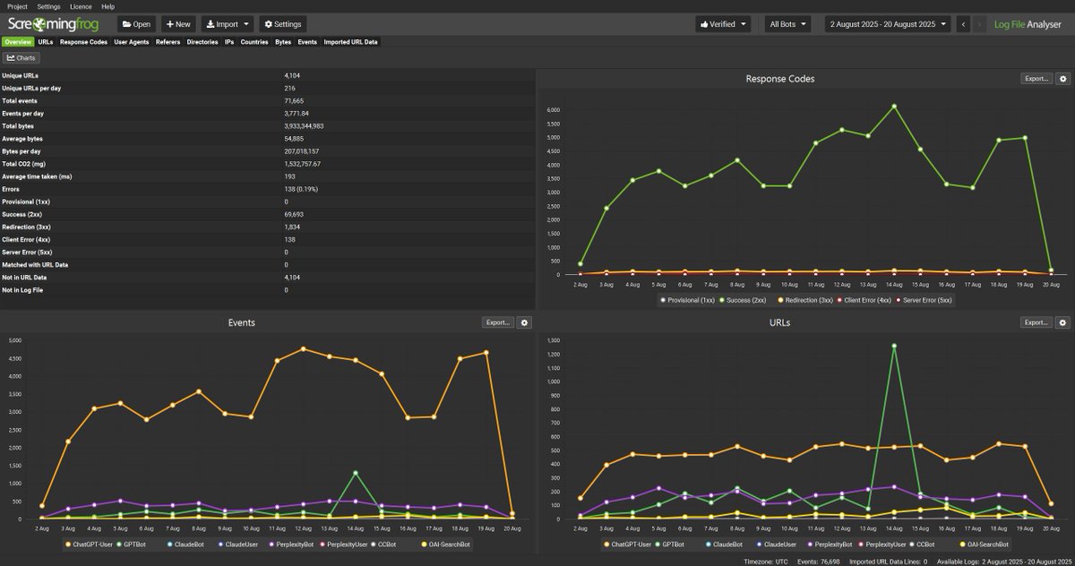The height and width of the screenshot is (566, 1075).
Task: Toggle ClaudeBot legend in Events chart
Action: pyautogui.click(x=184, y=544)
